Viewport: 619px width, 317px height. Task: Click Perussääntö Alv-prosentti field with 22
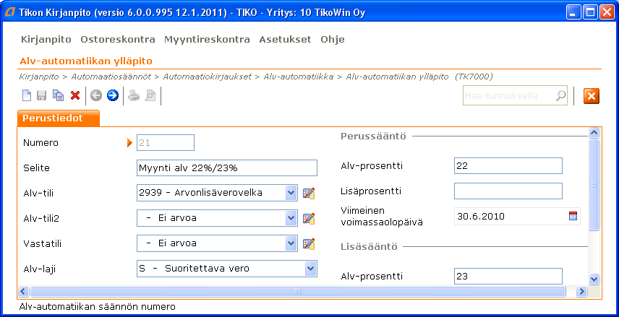point(508,165)
